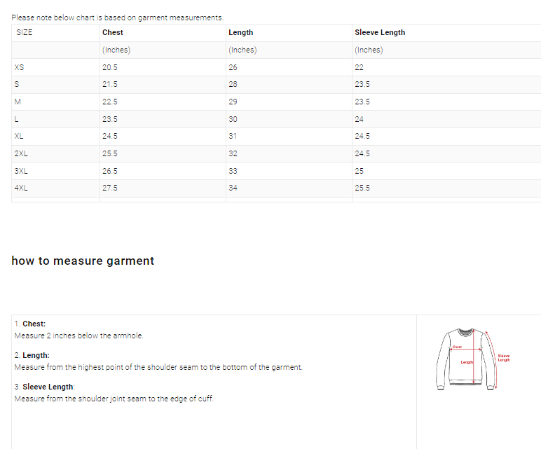Click the "3. Sleeve Length:" instruction label
Screen dimensions: 541x449
point(44,387)
